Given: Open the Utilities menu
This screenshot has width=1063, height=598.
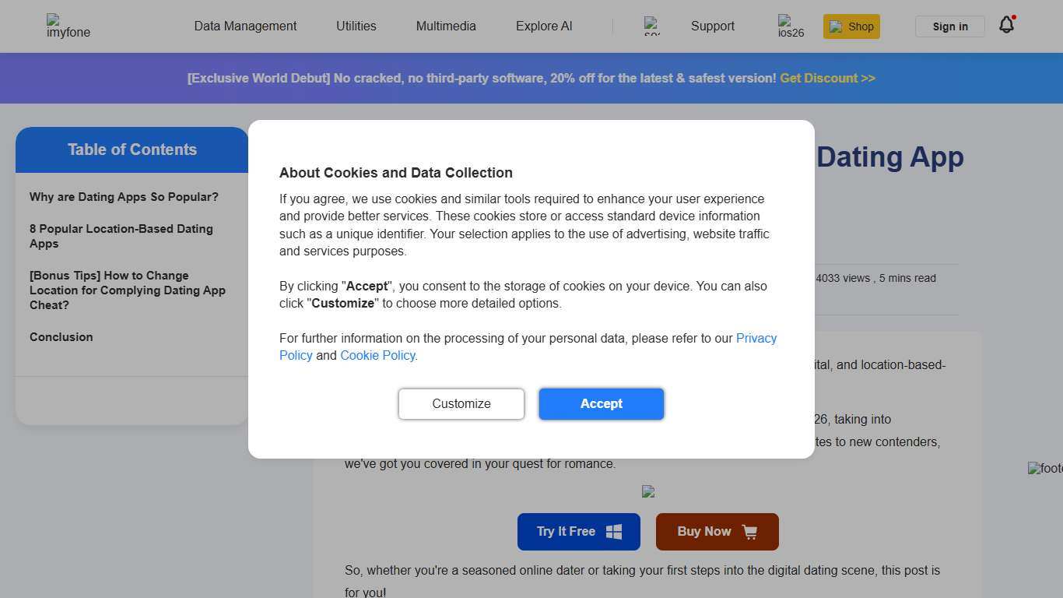Looking at the screenshot, I should pyautogui.click(x=356, y=26).
